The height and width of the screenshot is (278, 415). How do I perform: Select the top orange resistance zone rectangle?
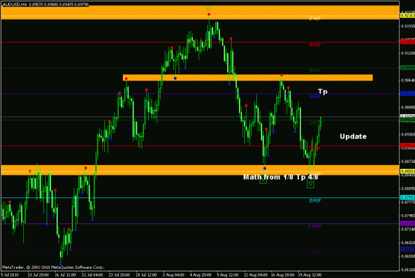[200, 13]
